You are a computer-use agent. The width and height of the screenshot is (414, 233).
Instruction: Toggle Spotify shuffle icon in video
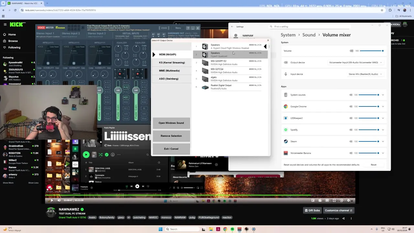(x=101, y=155)
